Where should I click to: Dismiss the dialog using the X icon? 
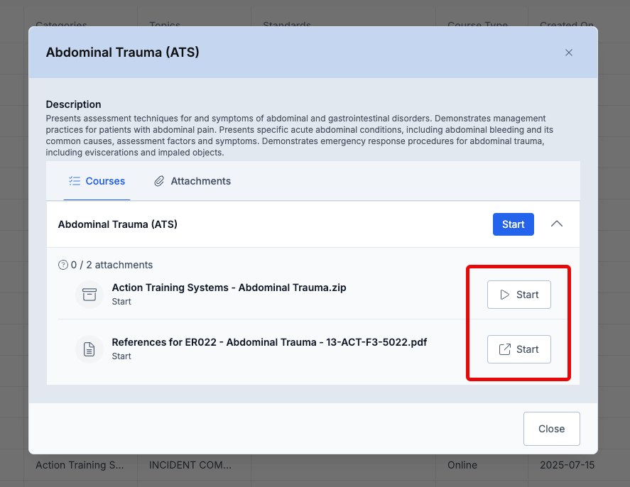(x=568, y=53)
